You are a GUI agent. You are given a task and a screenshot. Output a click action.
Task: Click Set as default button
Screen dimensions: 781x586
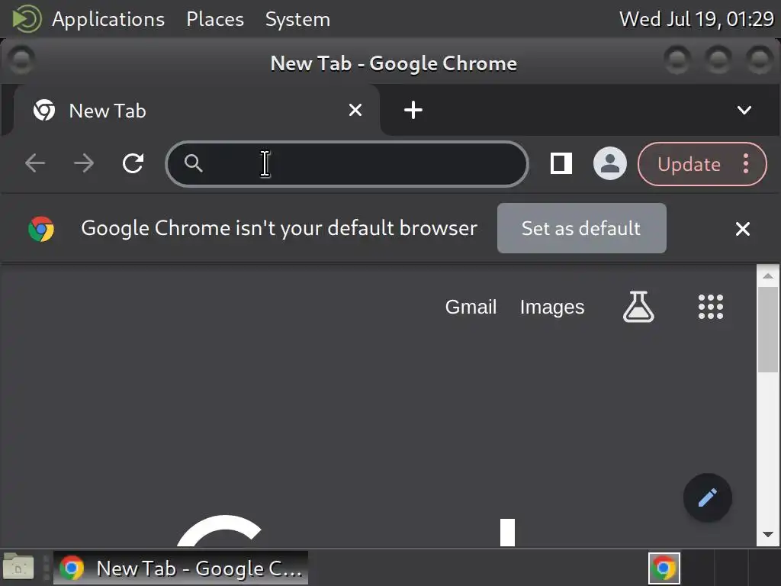point(581,228)
